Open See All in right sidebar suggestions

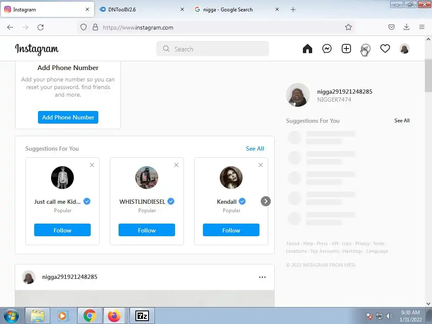coord(402,121)
